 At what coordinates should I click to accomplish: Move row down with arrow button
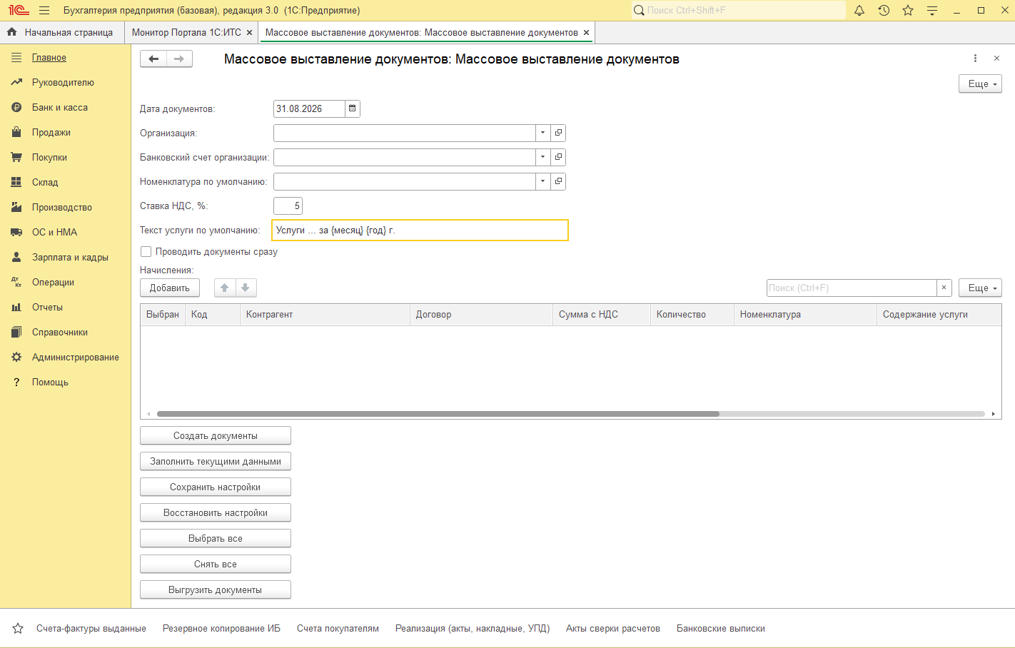(x=246, y=288)
